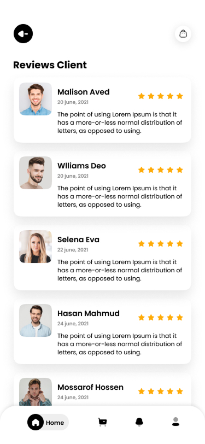
Task: Click Selena Eva's profile photo
Action: point(36,247)
